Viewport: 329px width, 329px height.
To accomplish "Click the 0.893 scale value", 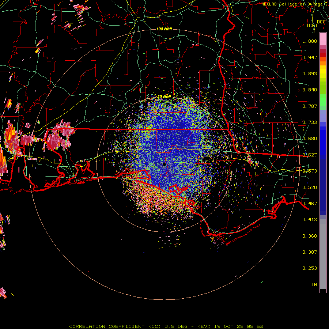I will [310, 73].
